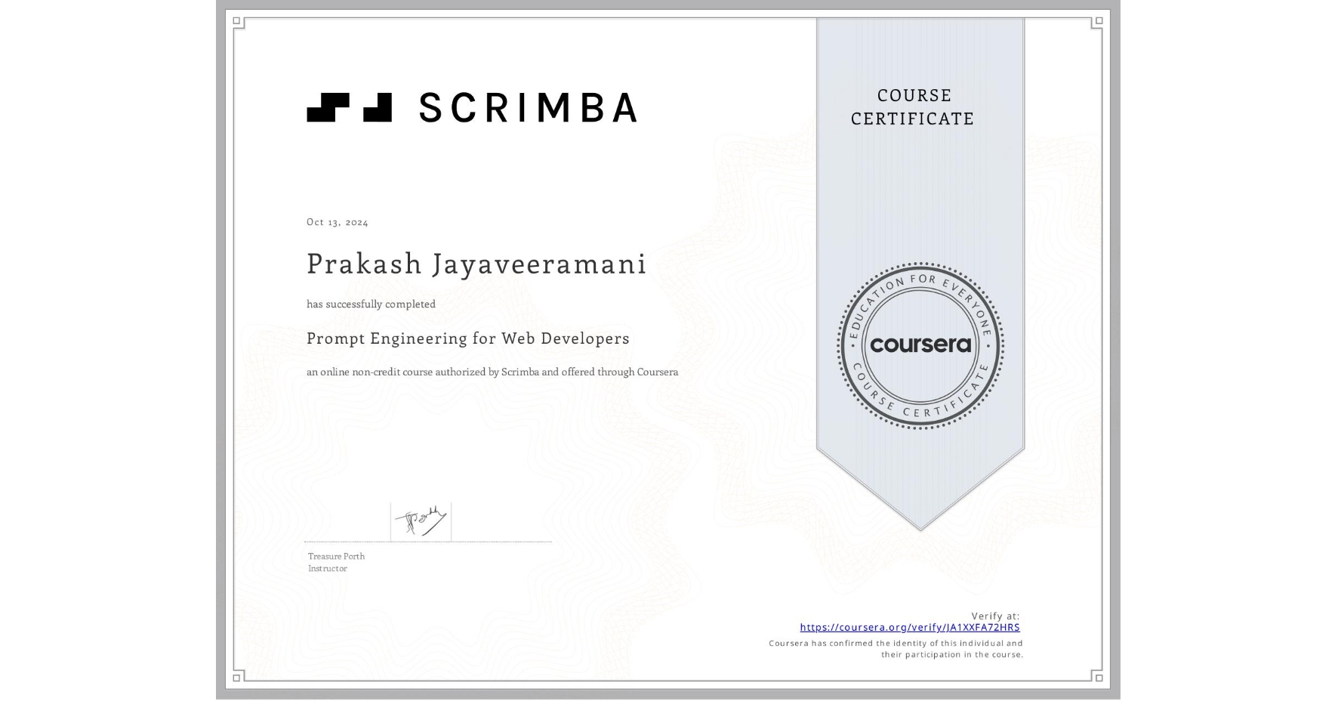Open the coursera.org/verify/JA1XXFA72HRS link
This screenshot has height=701, width=1338.
click(909, 627)
